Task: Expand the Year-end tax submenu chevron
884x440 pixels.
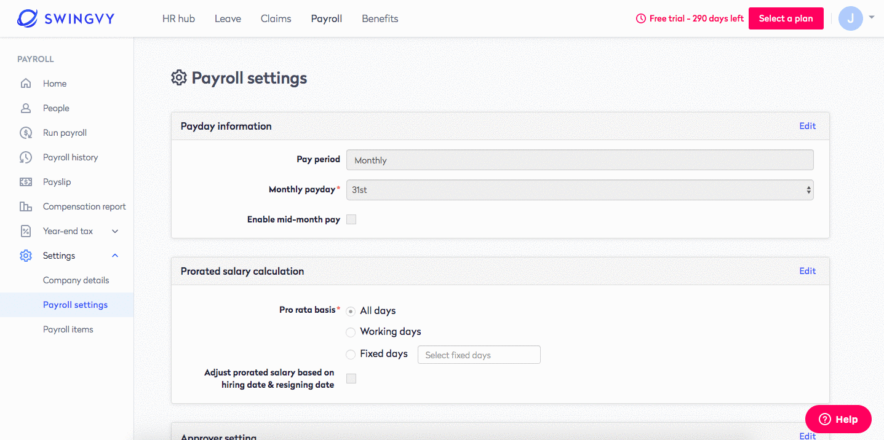Action: point(115,231)
